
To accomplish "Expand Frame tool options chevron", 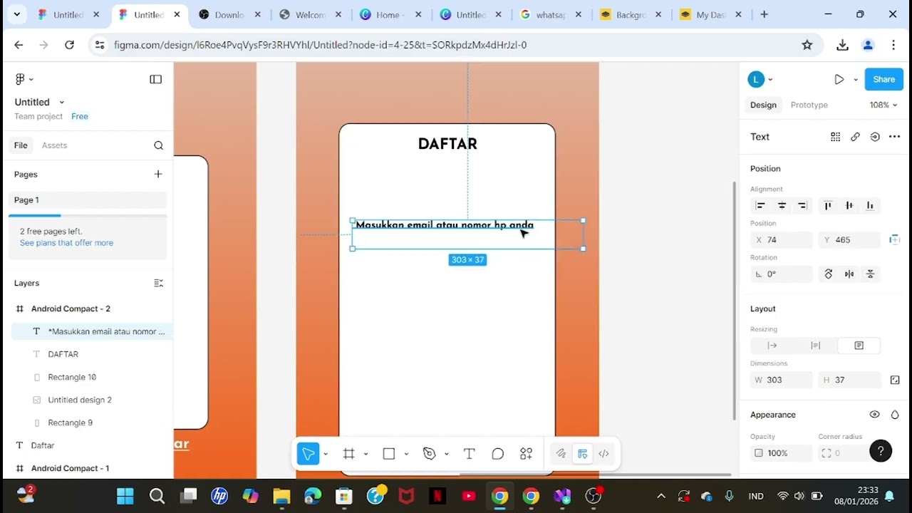I will (x=366, y=454).
